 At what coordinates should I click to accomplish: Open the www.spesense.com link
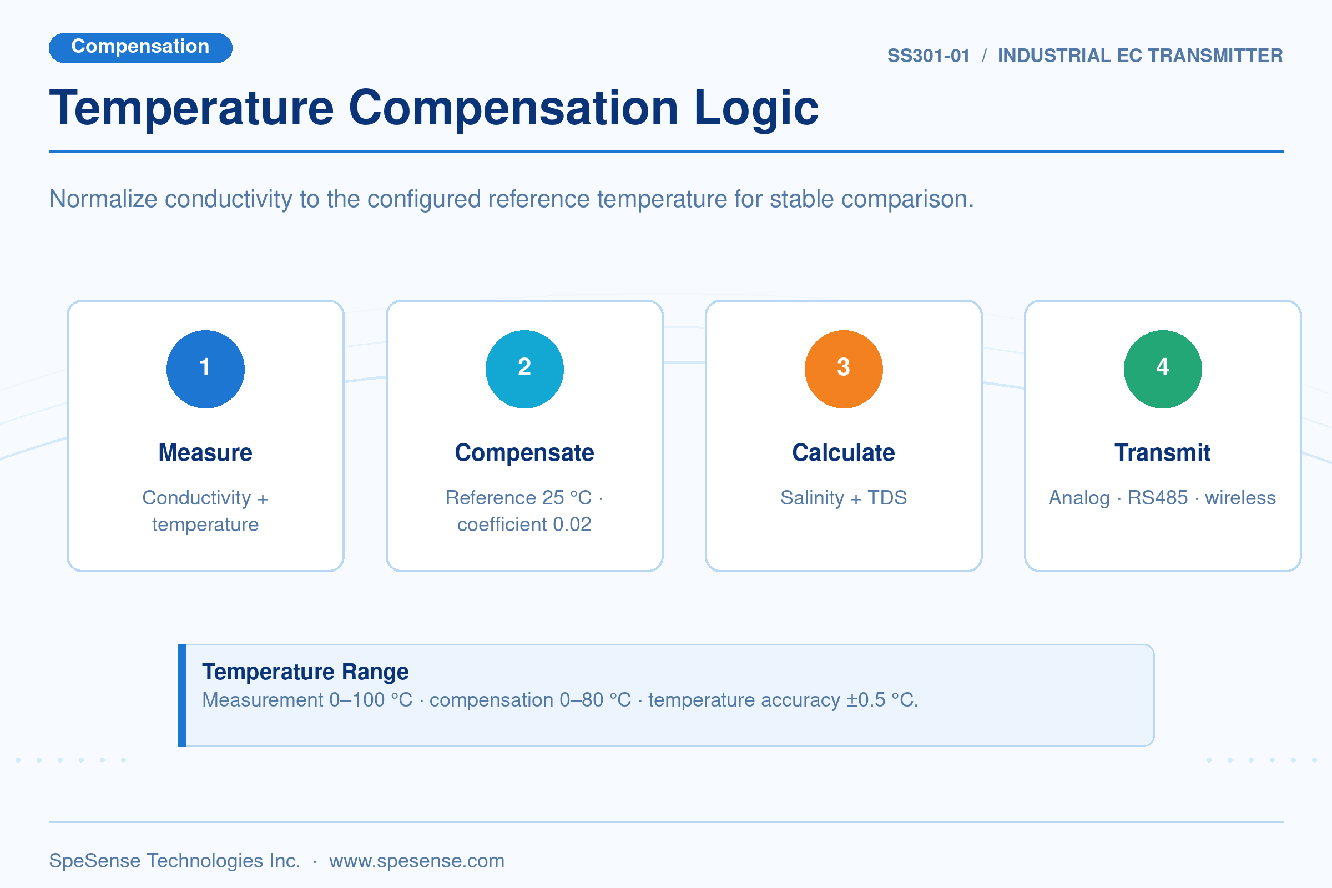coord(417,860)
